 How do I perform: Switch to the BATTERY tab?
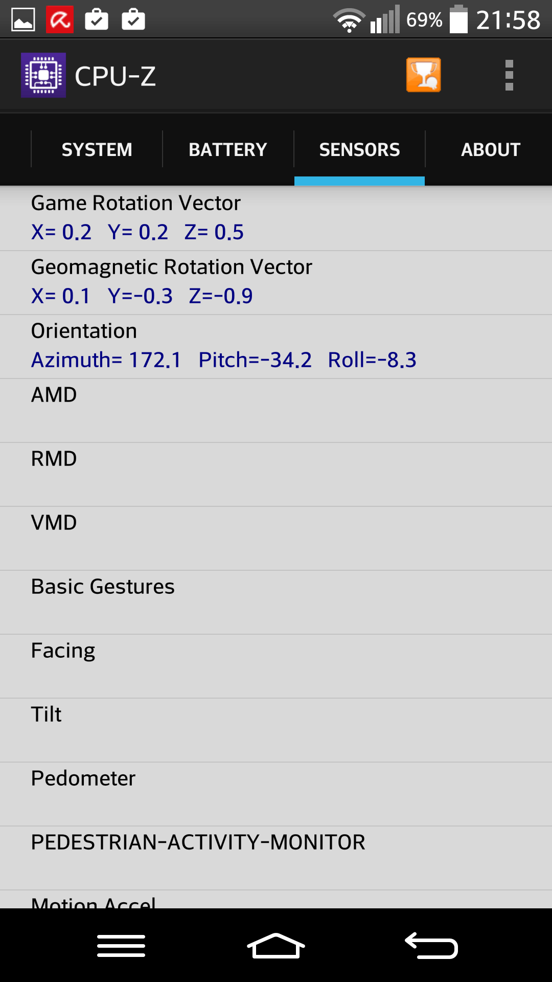(x=228, y=149)
